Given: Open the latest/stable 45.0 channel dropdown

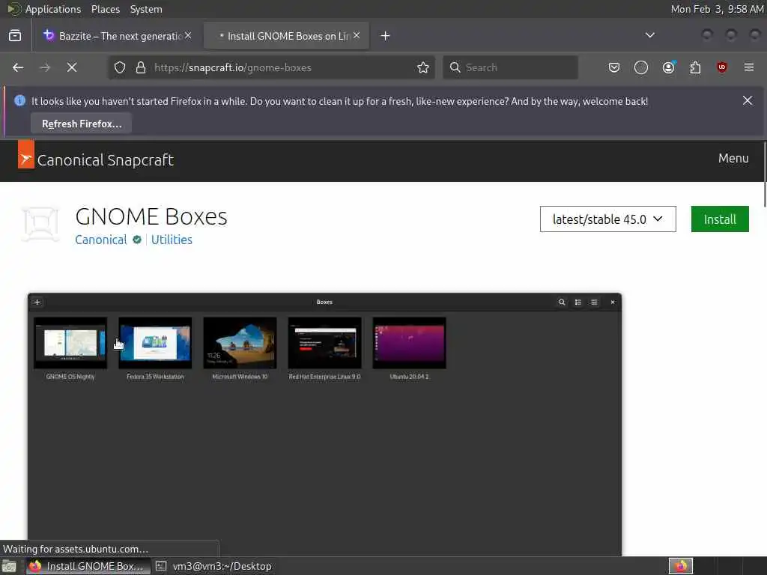Looking at the screenshot, I should pos(608,219).
